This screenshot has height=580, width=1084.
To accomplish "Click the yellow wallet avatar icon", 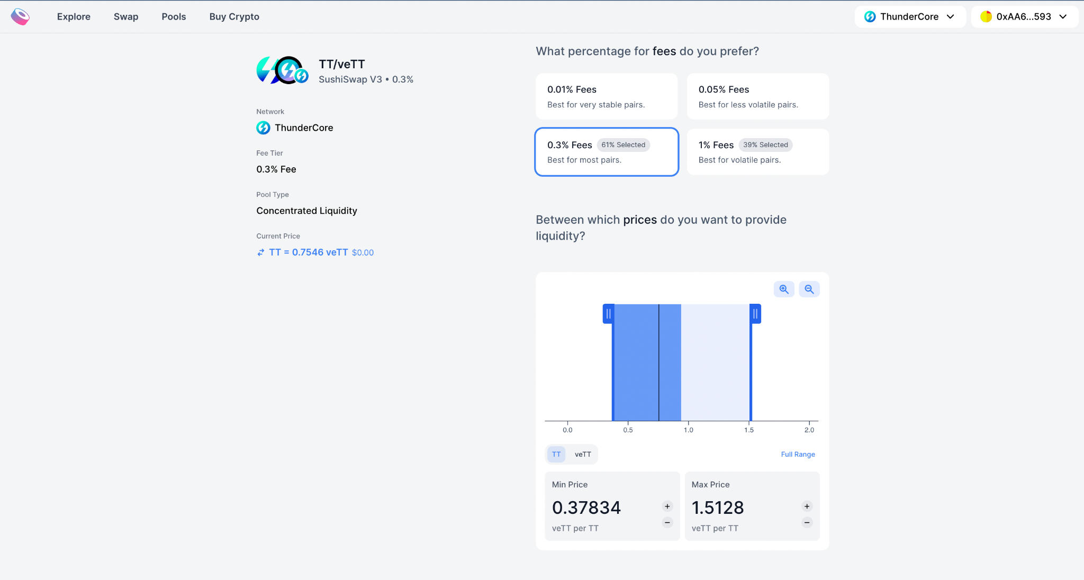I will point(986,16).
